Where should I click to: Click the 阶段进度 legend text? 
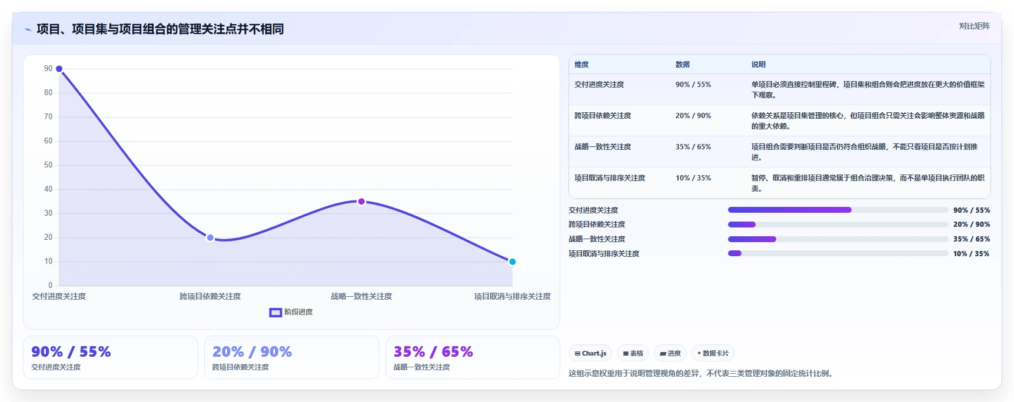pos(298,312)
